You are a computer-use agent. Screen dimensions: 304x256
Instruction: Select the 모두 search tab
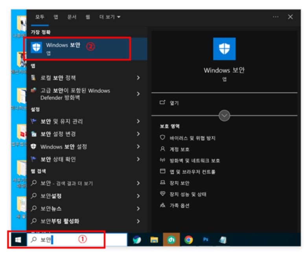click(x=40, y=17)
